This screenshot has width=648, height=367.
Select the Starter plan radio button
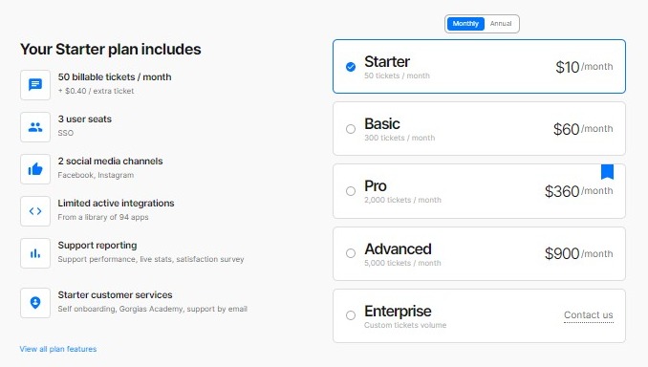[351, 67]
